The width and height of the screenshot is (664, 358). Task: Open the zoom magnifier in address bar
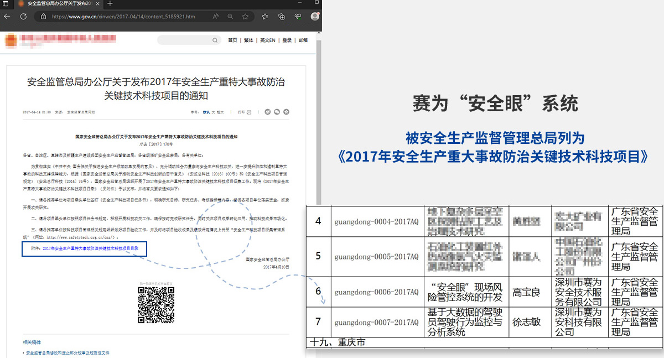pos(230,17)
